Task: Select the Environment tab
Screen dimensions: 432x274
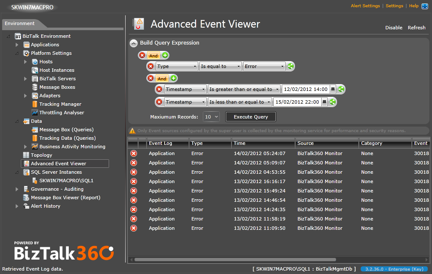Action: pyautogui.click(x=20, y=24)
